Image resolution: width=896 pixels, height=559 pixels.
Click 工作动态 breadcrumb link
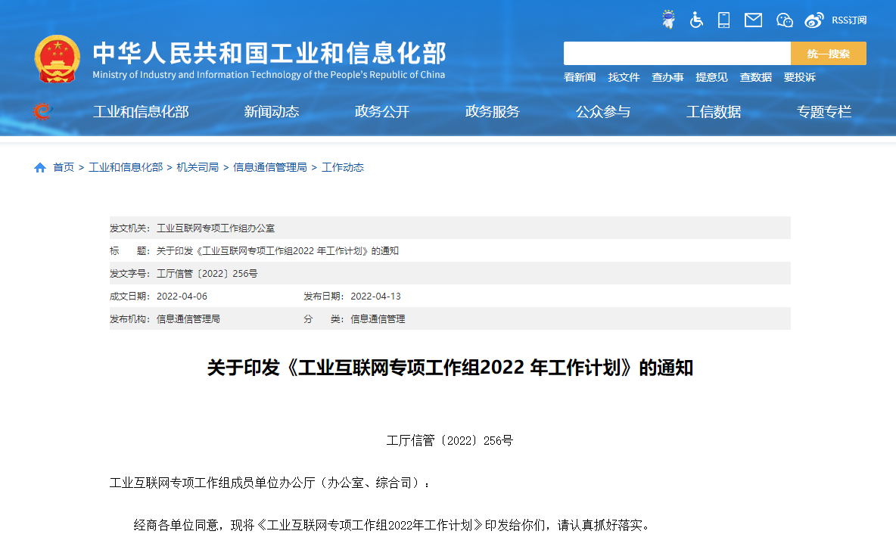(342, 167)
